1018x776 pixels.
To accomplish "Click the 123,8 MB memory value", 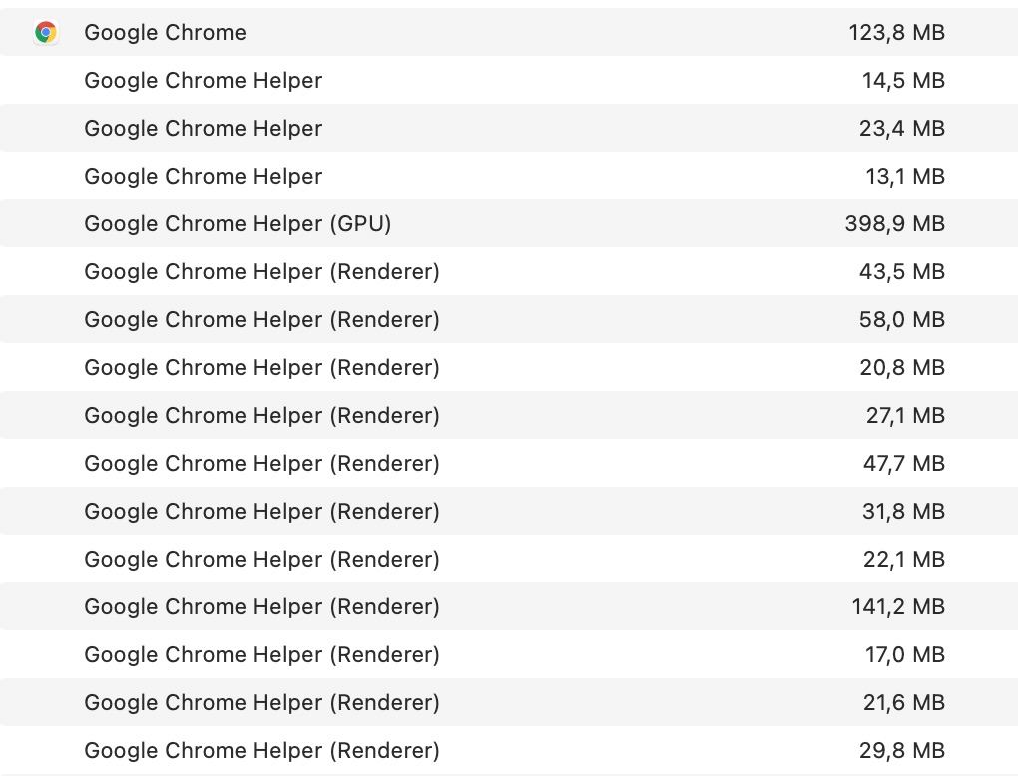I will 896,32.
